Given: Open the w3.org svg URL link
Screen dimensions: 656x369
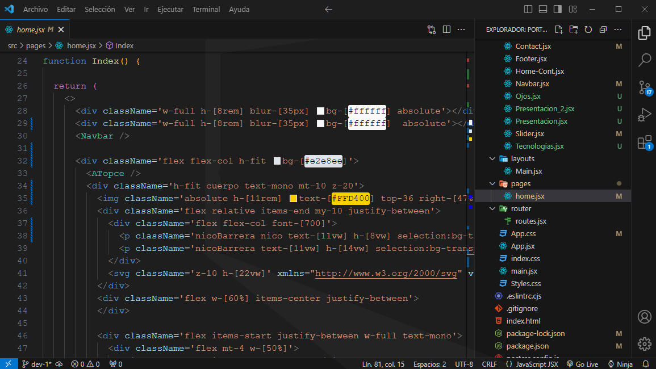Looking at the screenshot, I should point(386,273).
